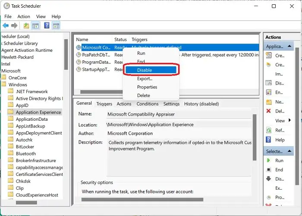This screenshot has width=302, height=216.
Task: Click the Back arrow toolbar icon
Action: tap(6, 25)
